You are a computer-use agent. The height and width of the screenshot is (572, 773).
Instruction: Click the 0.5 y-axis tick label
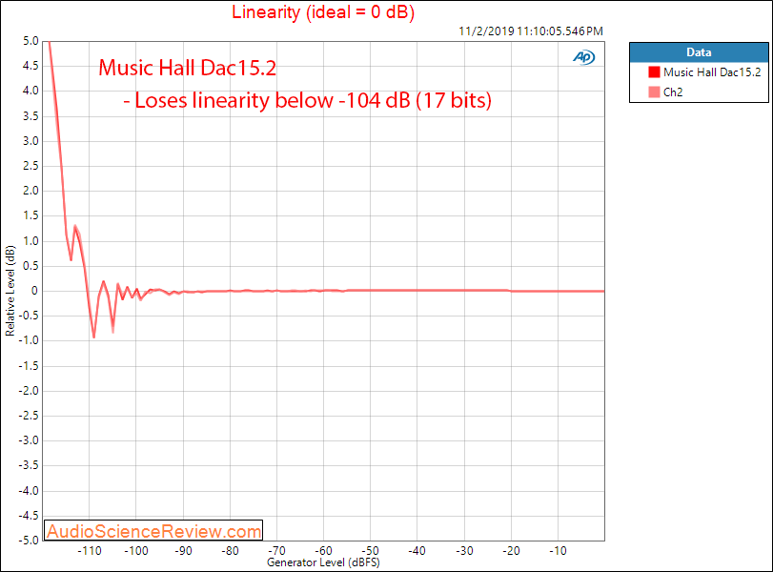click(x=31, y=266)
